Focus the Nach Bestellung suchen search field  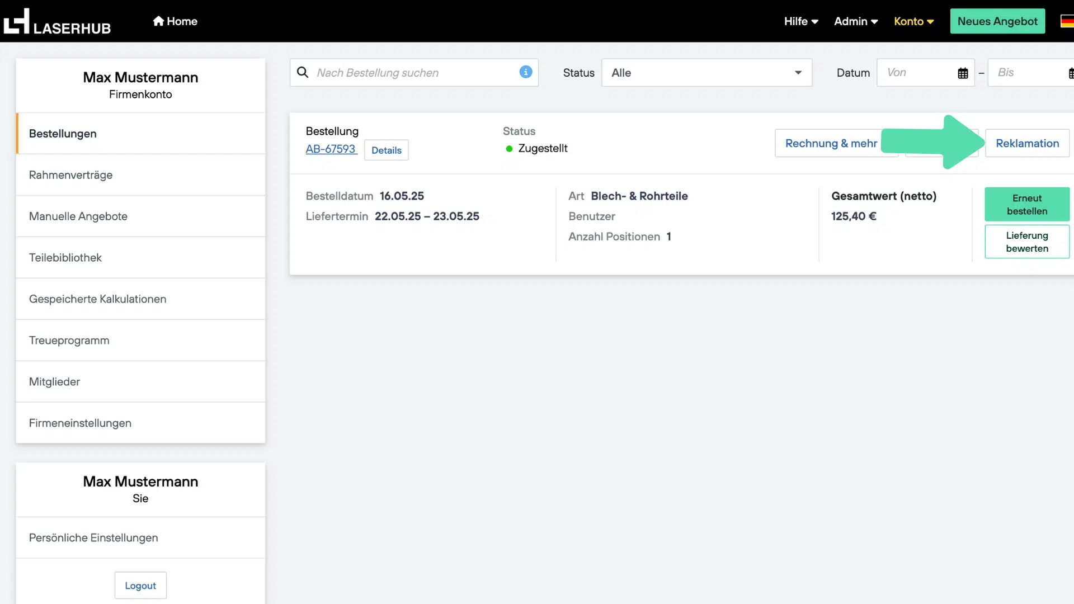click(x=414, y=73)
